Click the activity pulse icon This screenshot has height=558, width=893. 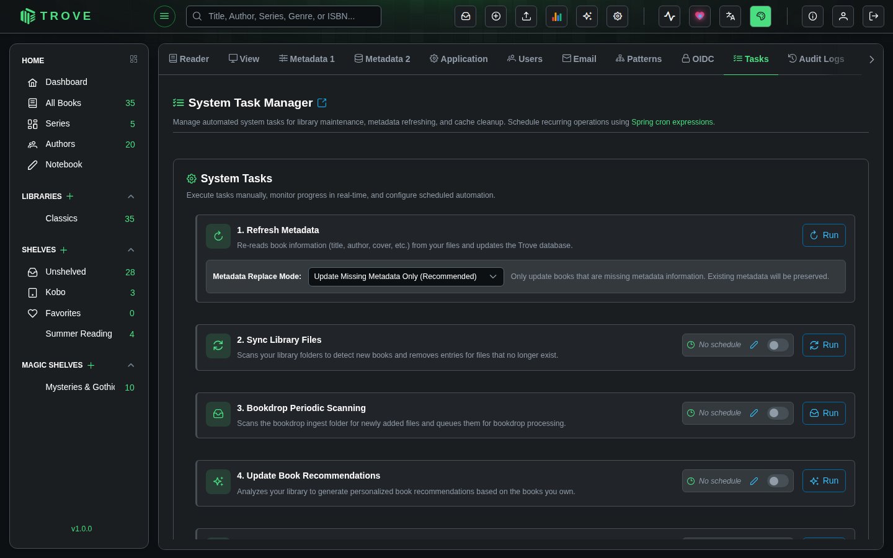670,16
